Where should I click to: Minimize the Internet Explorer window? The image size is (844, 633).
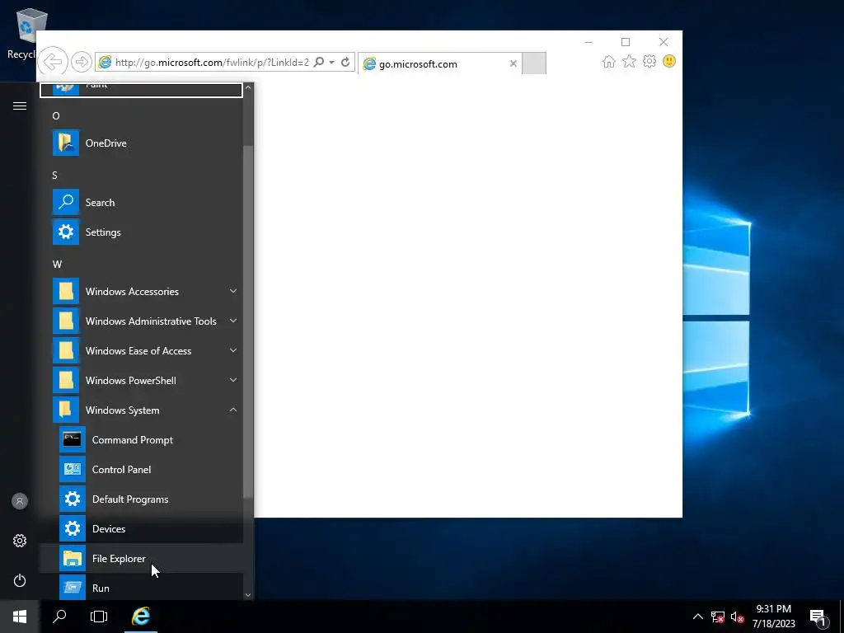click(x=588, y=42)
